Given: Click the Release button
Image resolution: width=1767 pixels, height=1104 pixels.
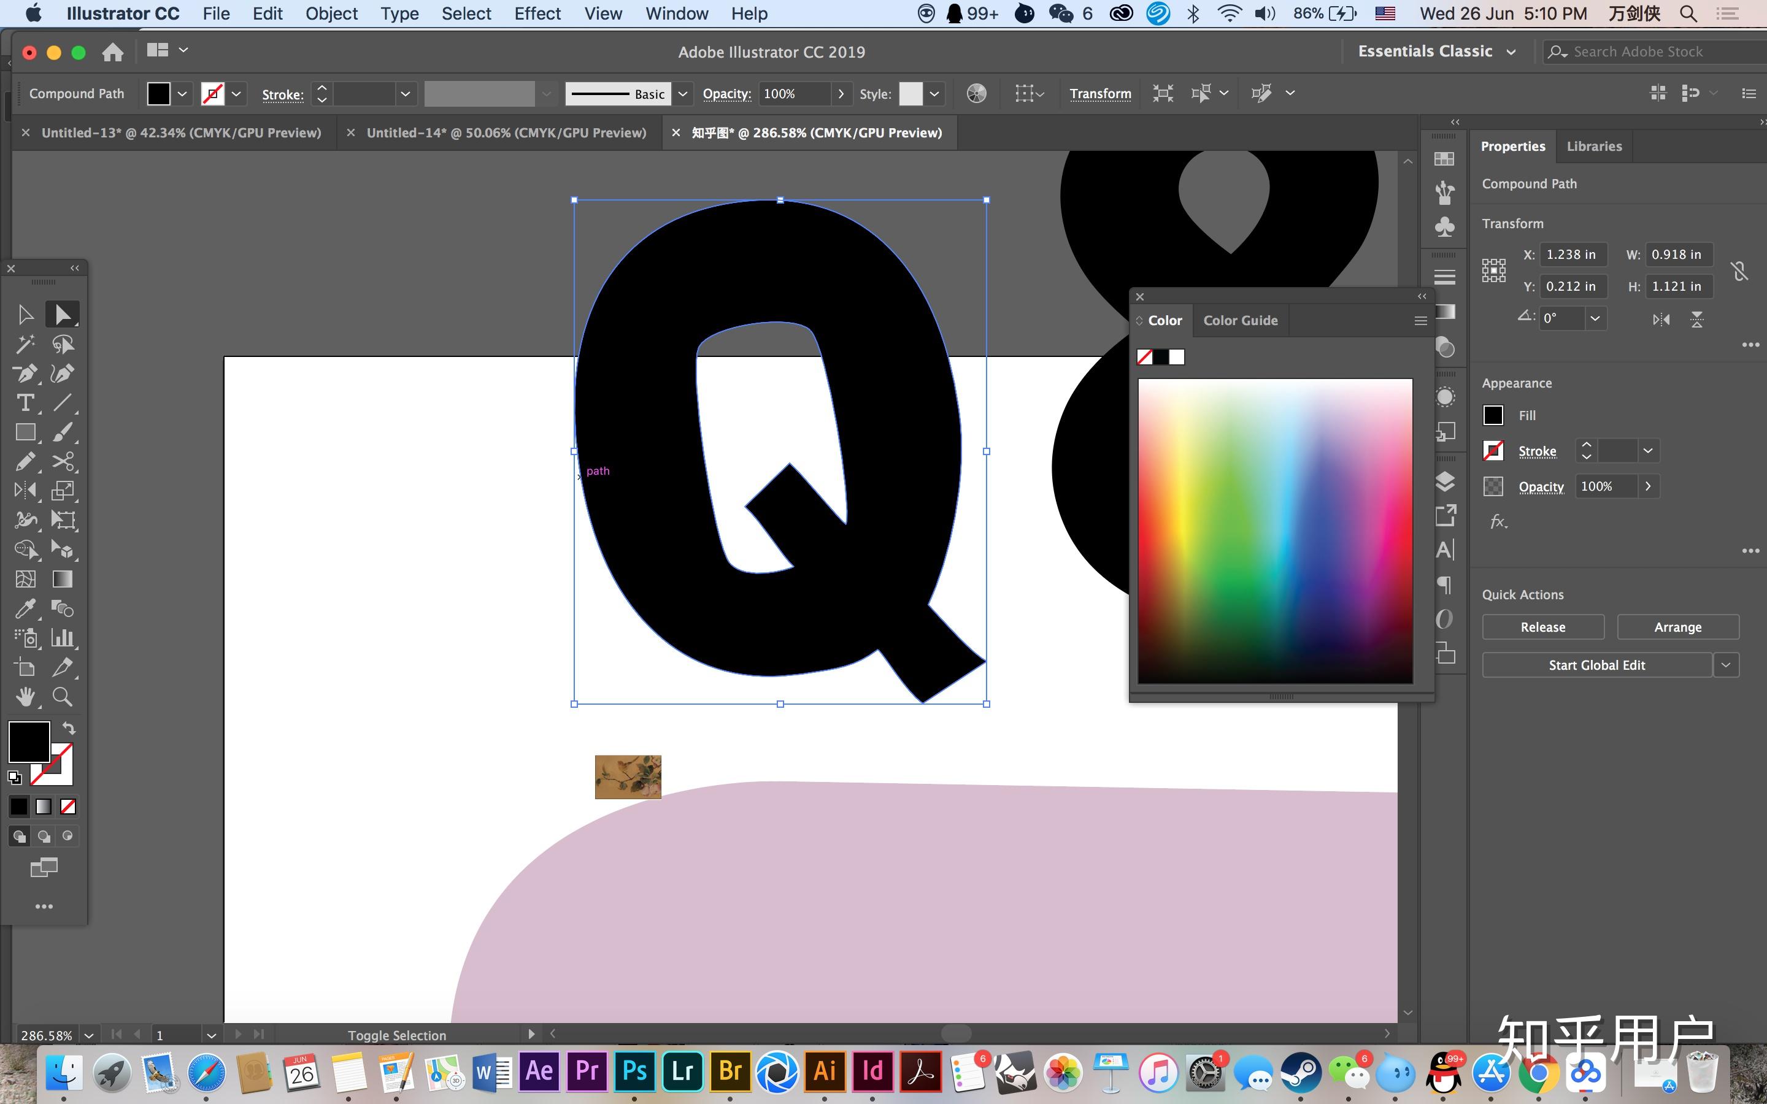Looking at the screenshot, I should pos(1543,627).
